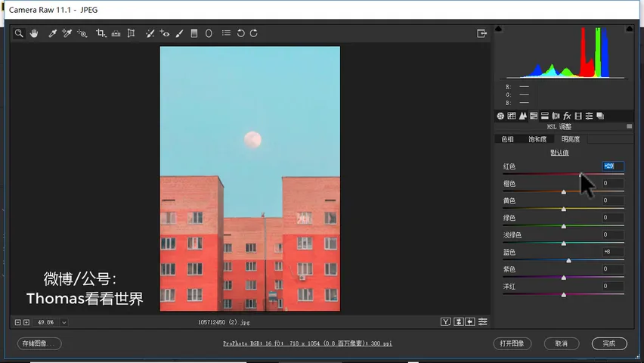Swap before and after settings icon
644x363 pixels.
(x=458, y=322)
